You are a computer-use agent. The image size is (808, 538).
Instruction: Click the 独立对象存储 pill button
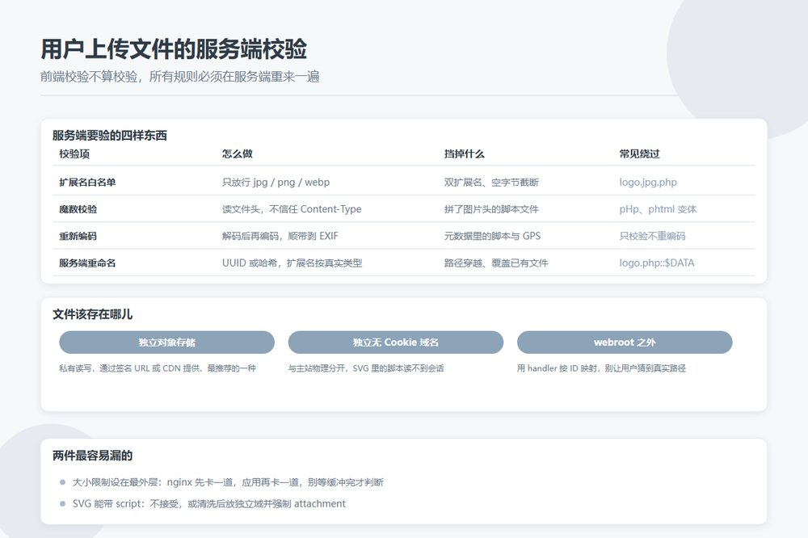166,343
